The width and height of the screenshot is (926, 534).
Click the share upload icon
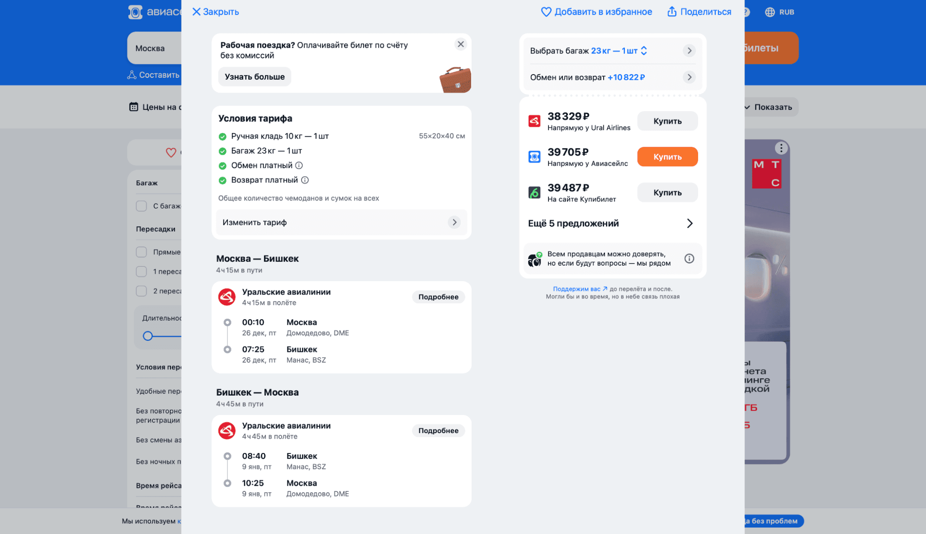coord(672,12)
